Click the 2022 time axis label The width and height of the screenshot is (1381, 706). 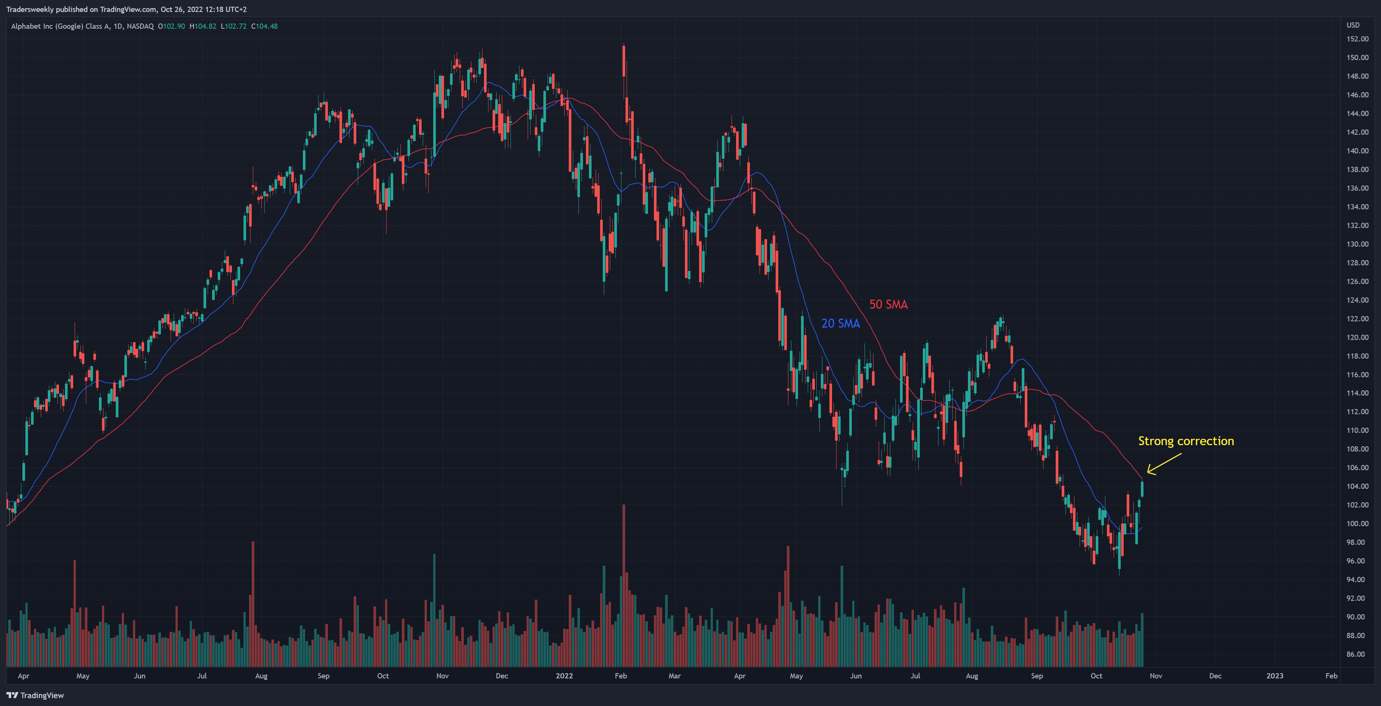pos(564,675)
